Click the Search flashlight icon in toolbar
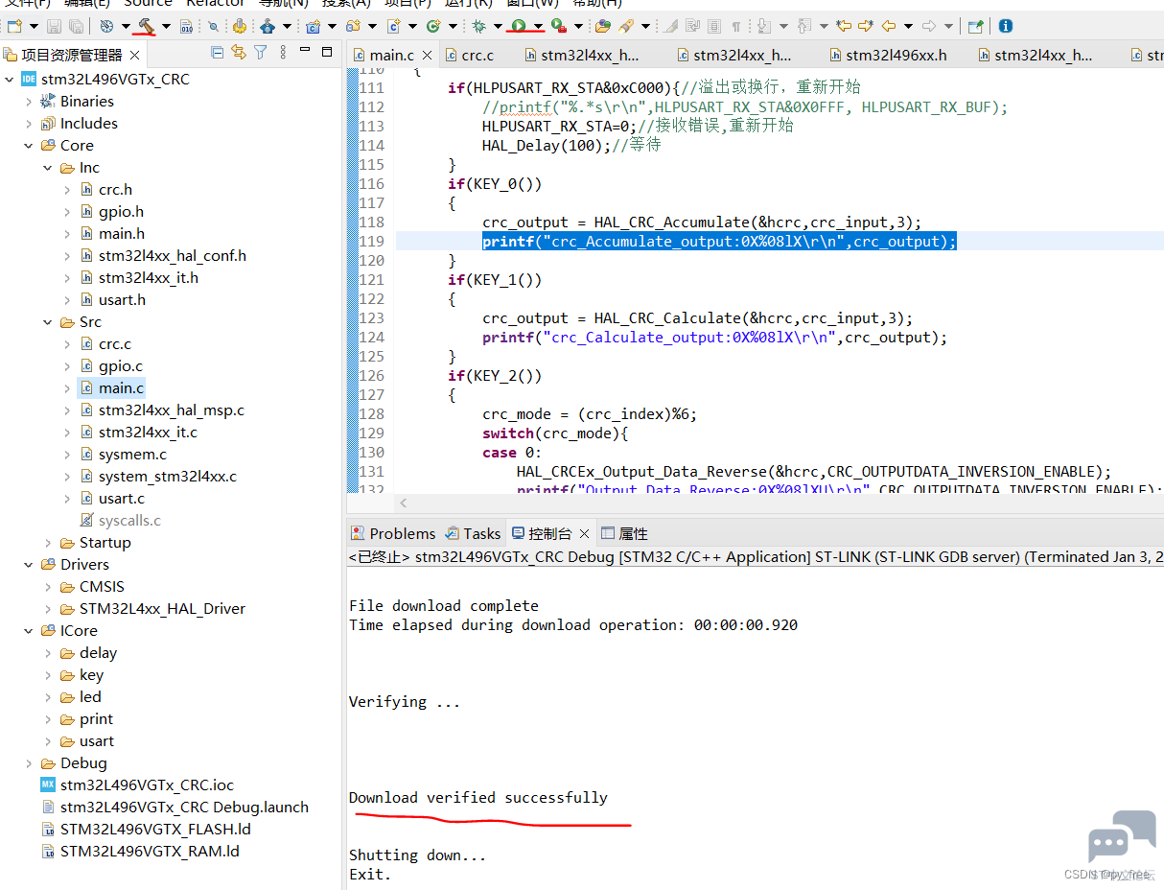This screenshot has height=890, width=1164. 625,26
